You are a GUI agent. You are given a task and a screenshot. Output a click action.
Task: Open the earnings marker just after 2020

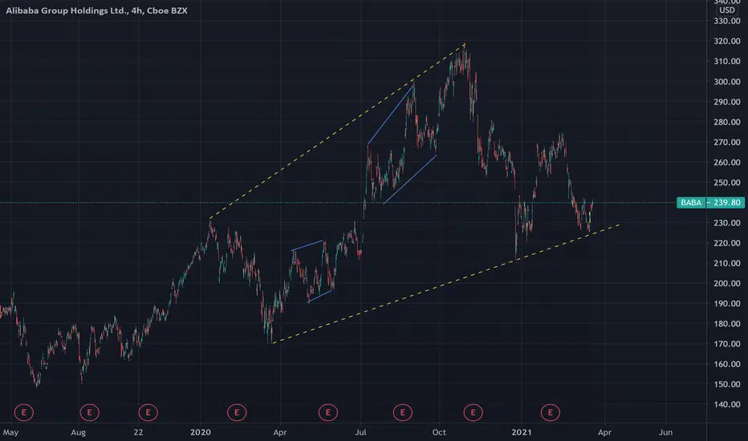coord(237,412)
